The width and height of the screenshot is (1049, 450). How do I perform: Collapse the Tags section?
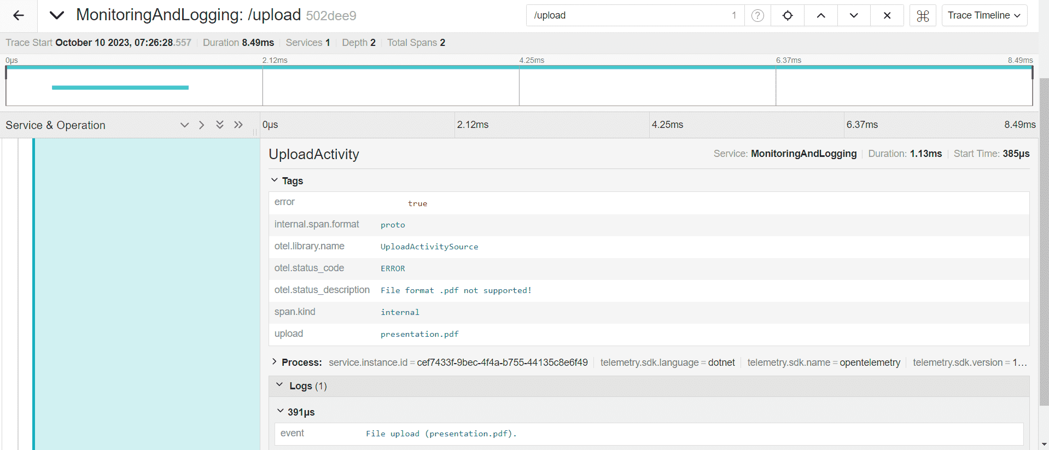(x=275, y=180)
